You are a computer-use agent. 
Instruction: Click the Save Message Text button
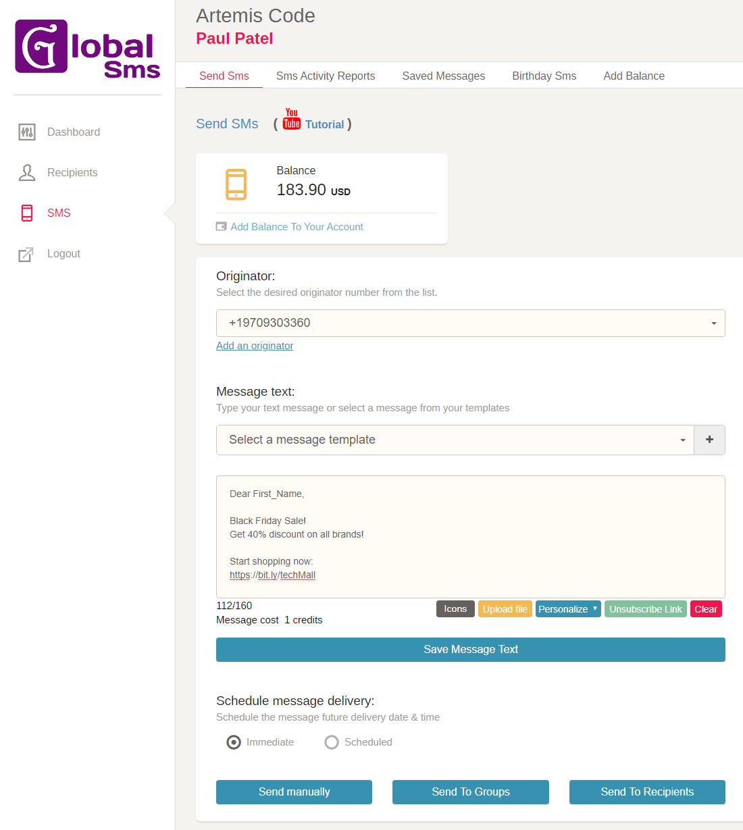(470, 650)
